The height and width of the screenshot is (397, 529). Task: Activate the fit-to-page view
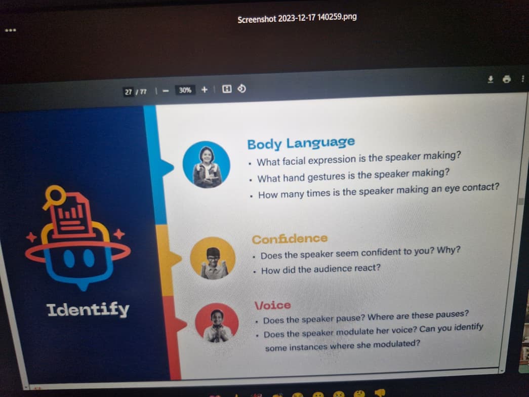point(226,89)
